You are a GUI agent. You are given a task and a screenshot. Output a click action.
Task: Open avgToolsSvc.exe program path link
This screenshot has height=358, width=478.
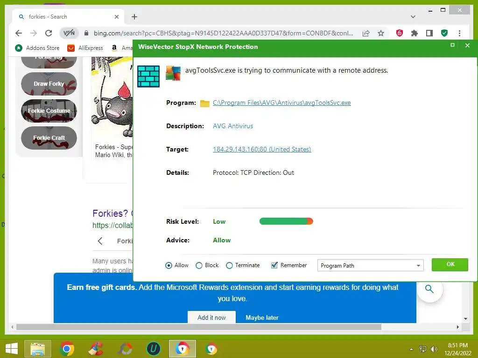(x=281, y=103)
